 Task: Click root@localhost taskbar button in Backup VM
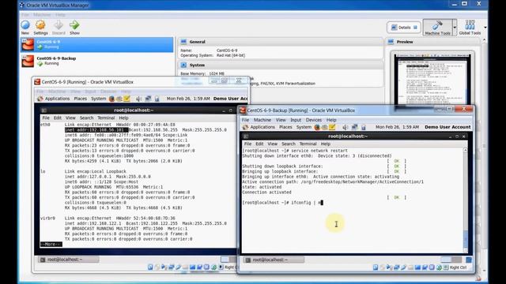(x=274, y=260)
